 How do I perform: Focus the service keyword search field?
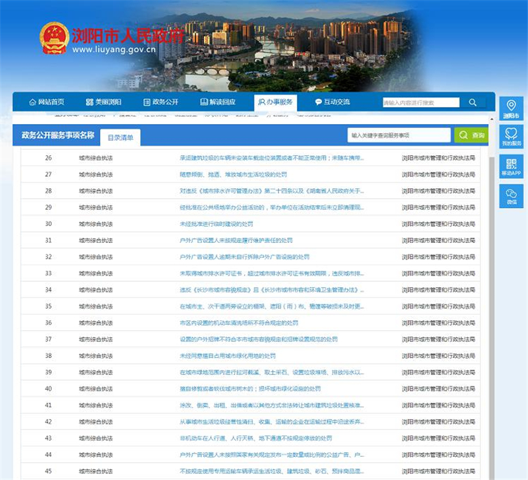399,135
